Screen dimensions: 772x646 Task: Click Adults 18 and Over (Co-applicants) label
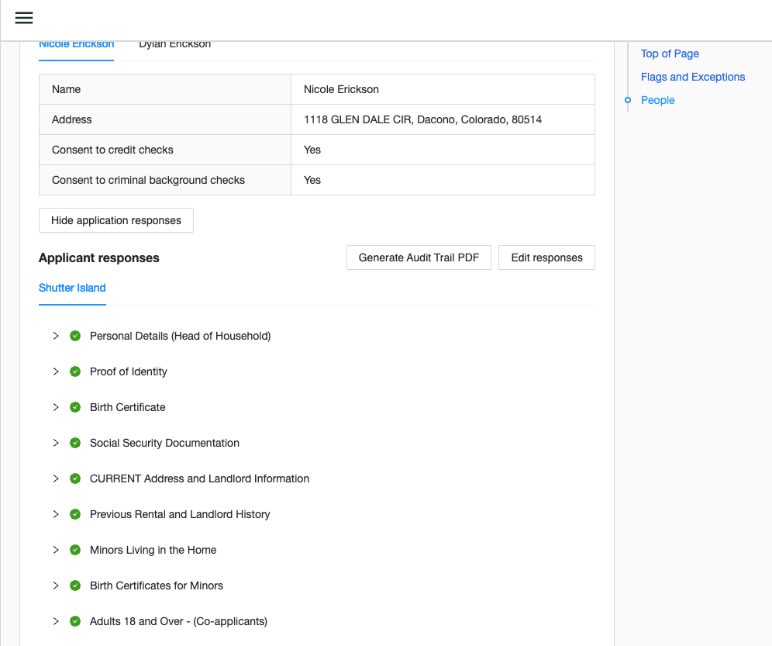(178, 621)
